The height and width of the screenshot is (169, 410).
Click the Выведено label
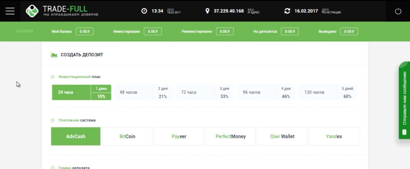click(327, 31)
